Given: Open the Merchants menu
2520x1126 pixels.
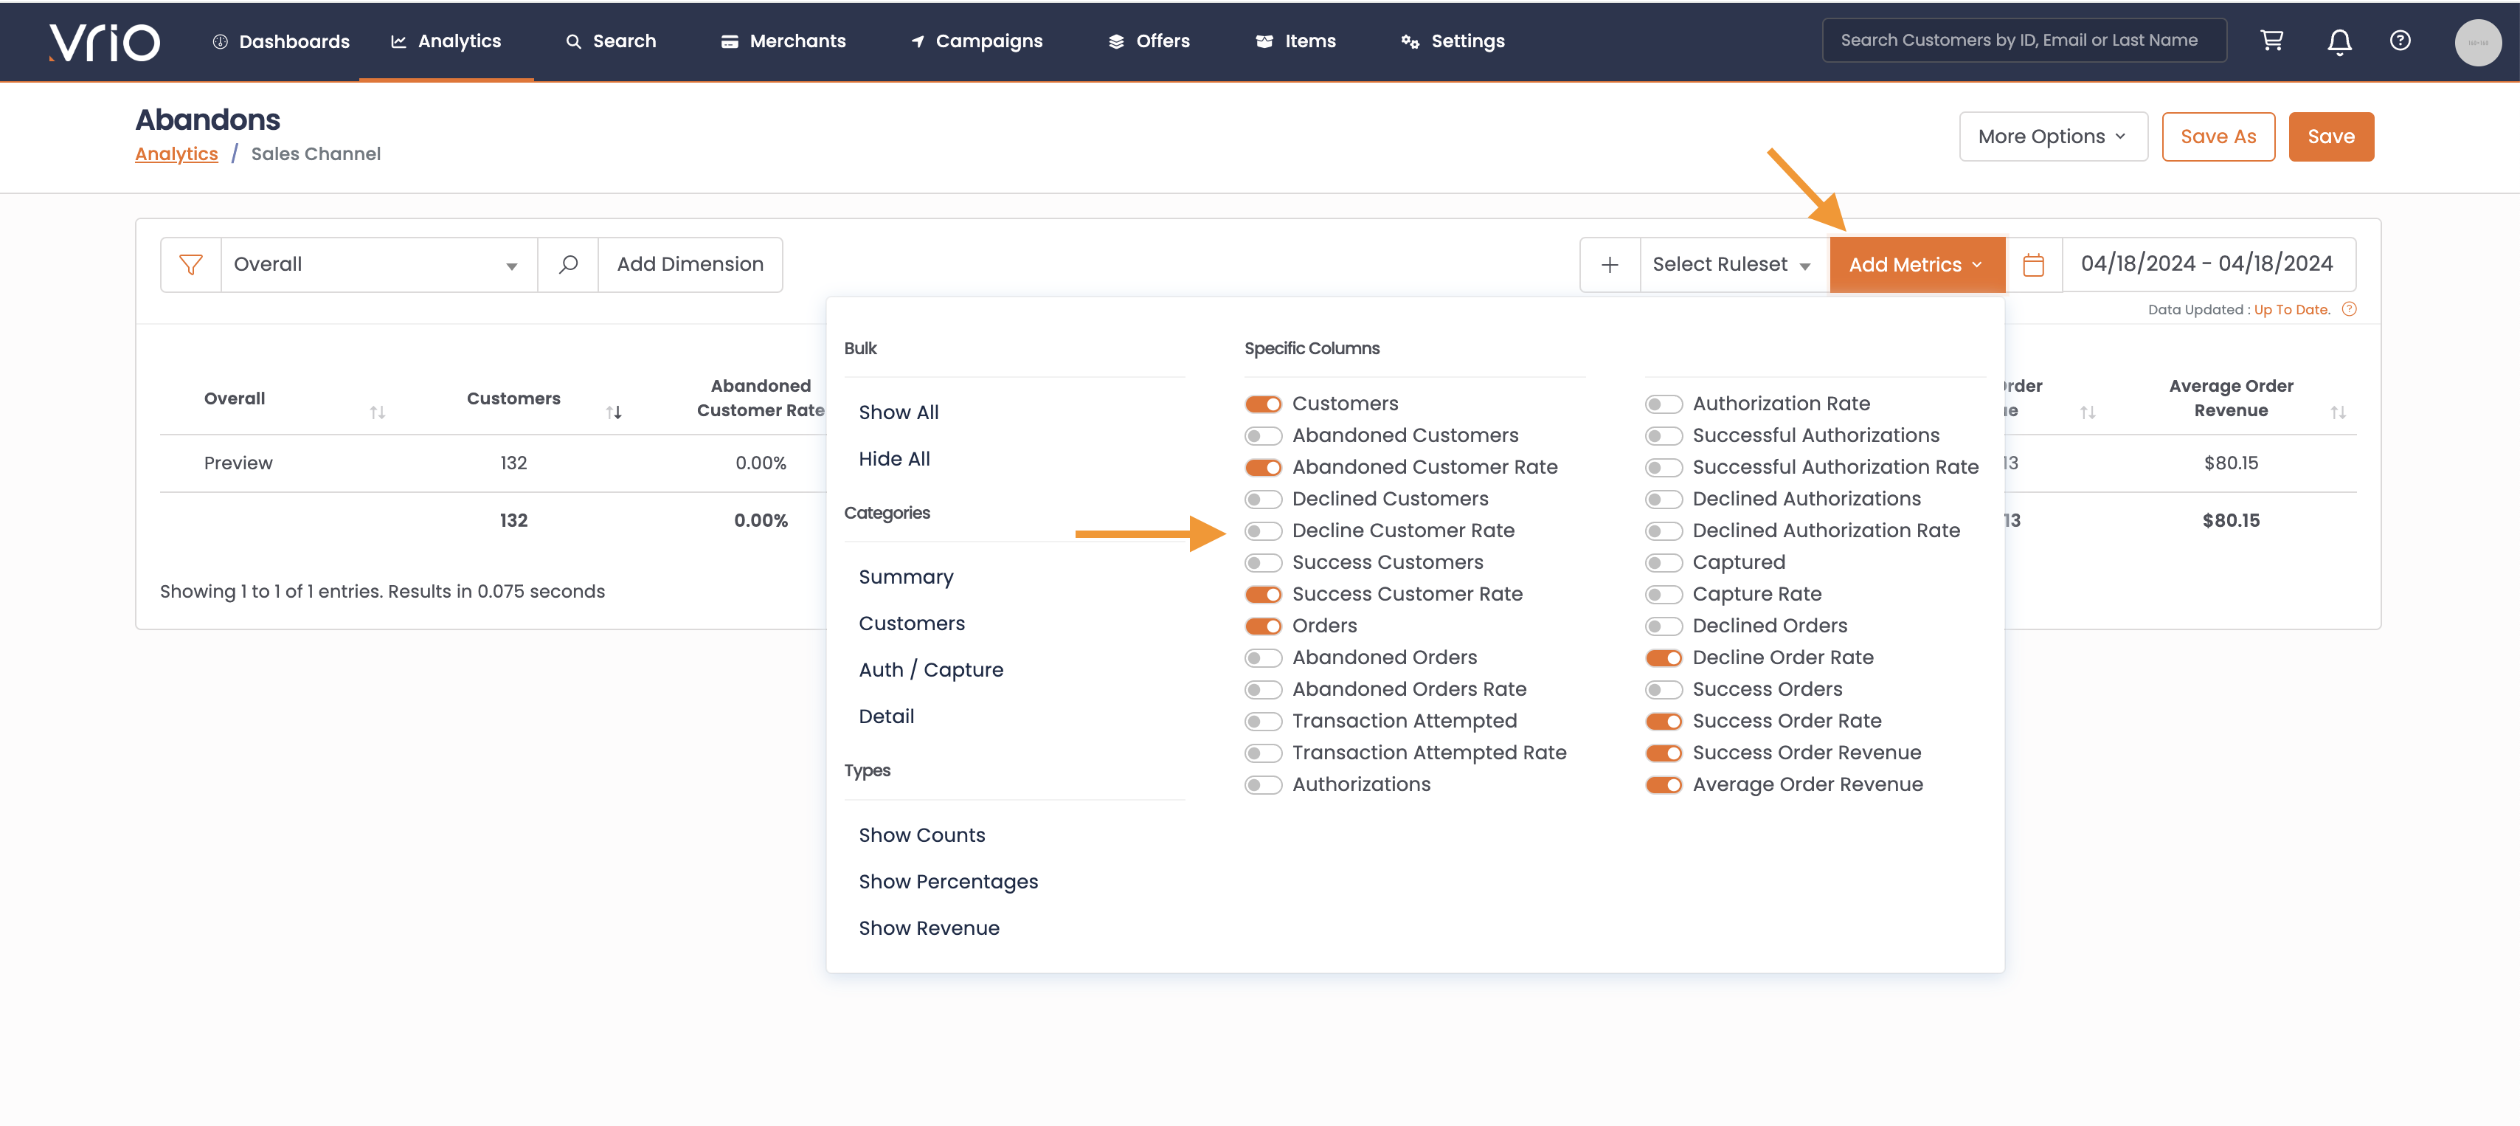Looking at the screenshot, I should point(783,41).
